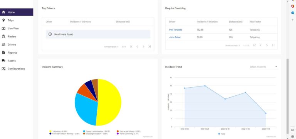This screenshot has height=139, width=296.
Task: Click the 2022-10-23 trend data point
Action: (x=205, y=86)
